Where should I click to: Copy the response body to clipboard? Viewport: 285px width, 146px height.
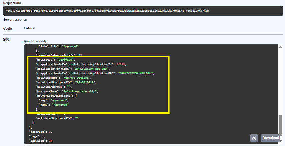pyautogui.click(x=254, y=138)
